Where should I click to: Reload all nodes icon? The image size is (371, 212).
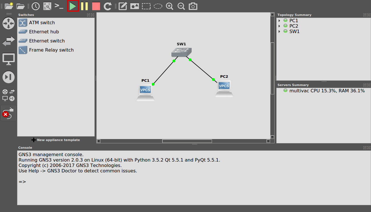point(108,6)
